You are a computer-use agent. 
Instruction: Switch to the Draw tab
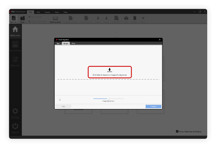tap(73, 43)
